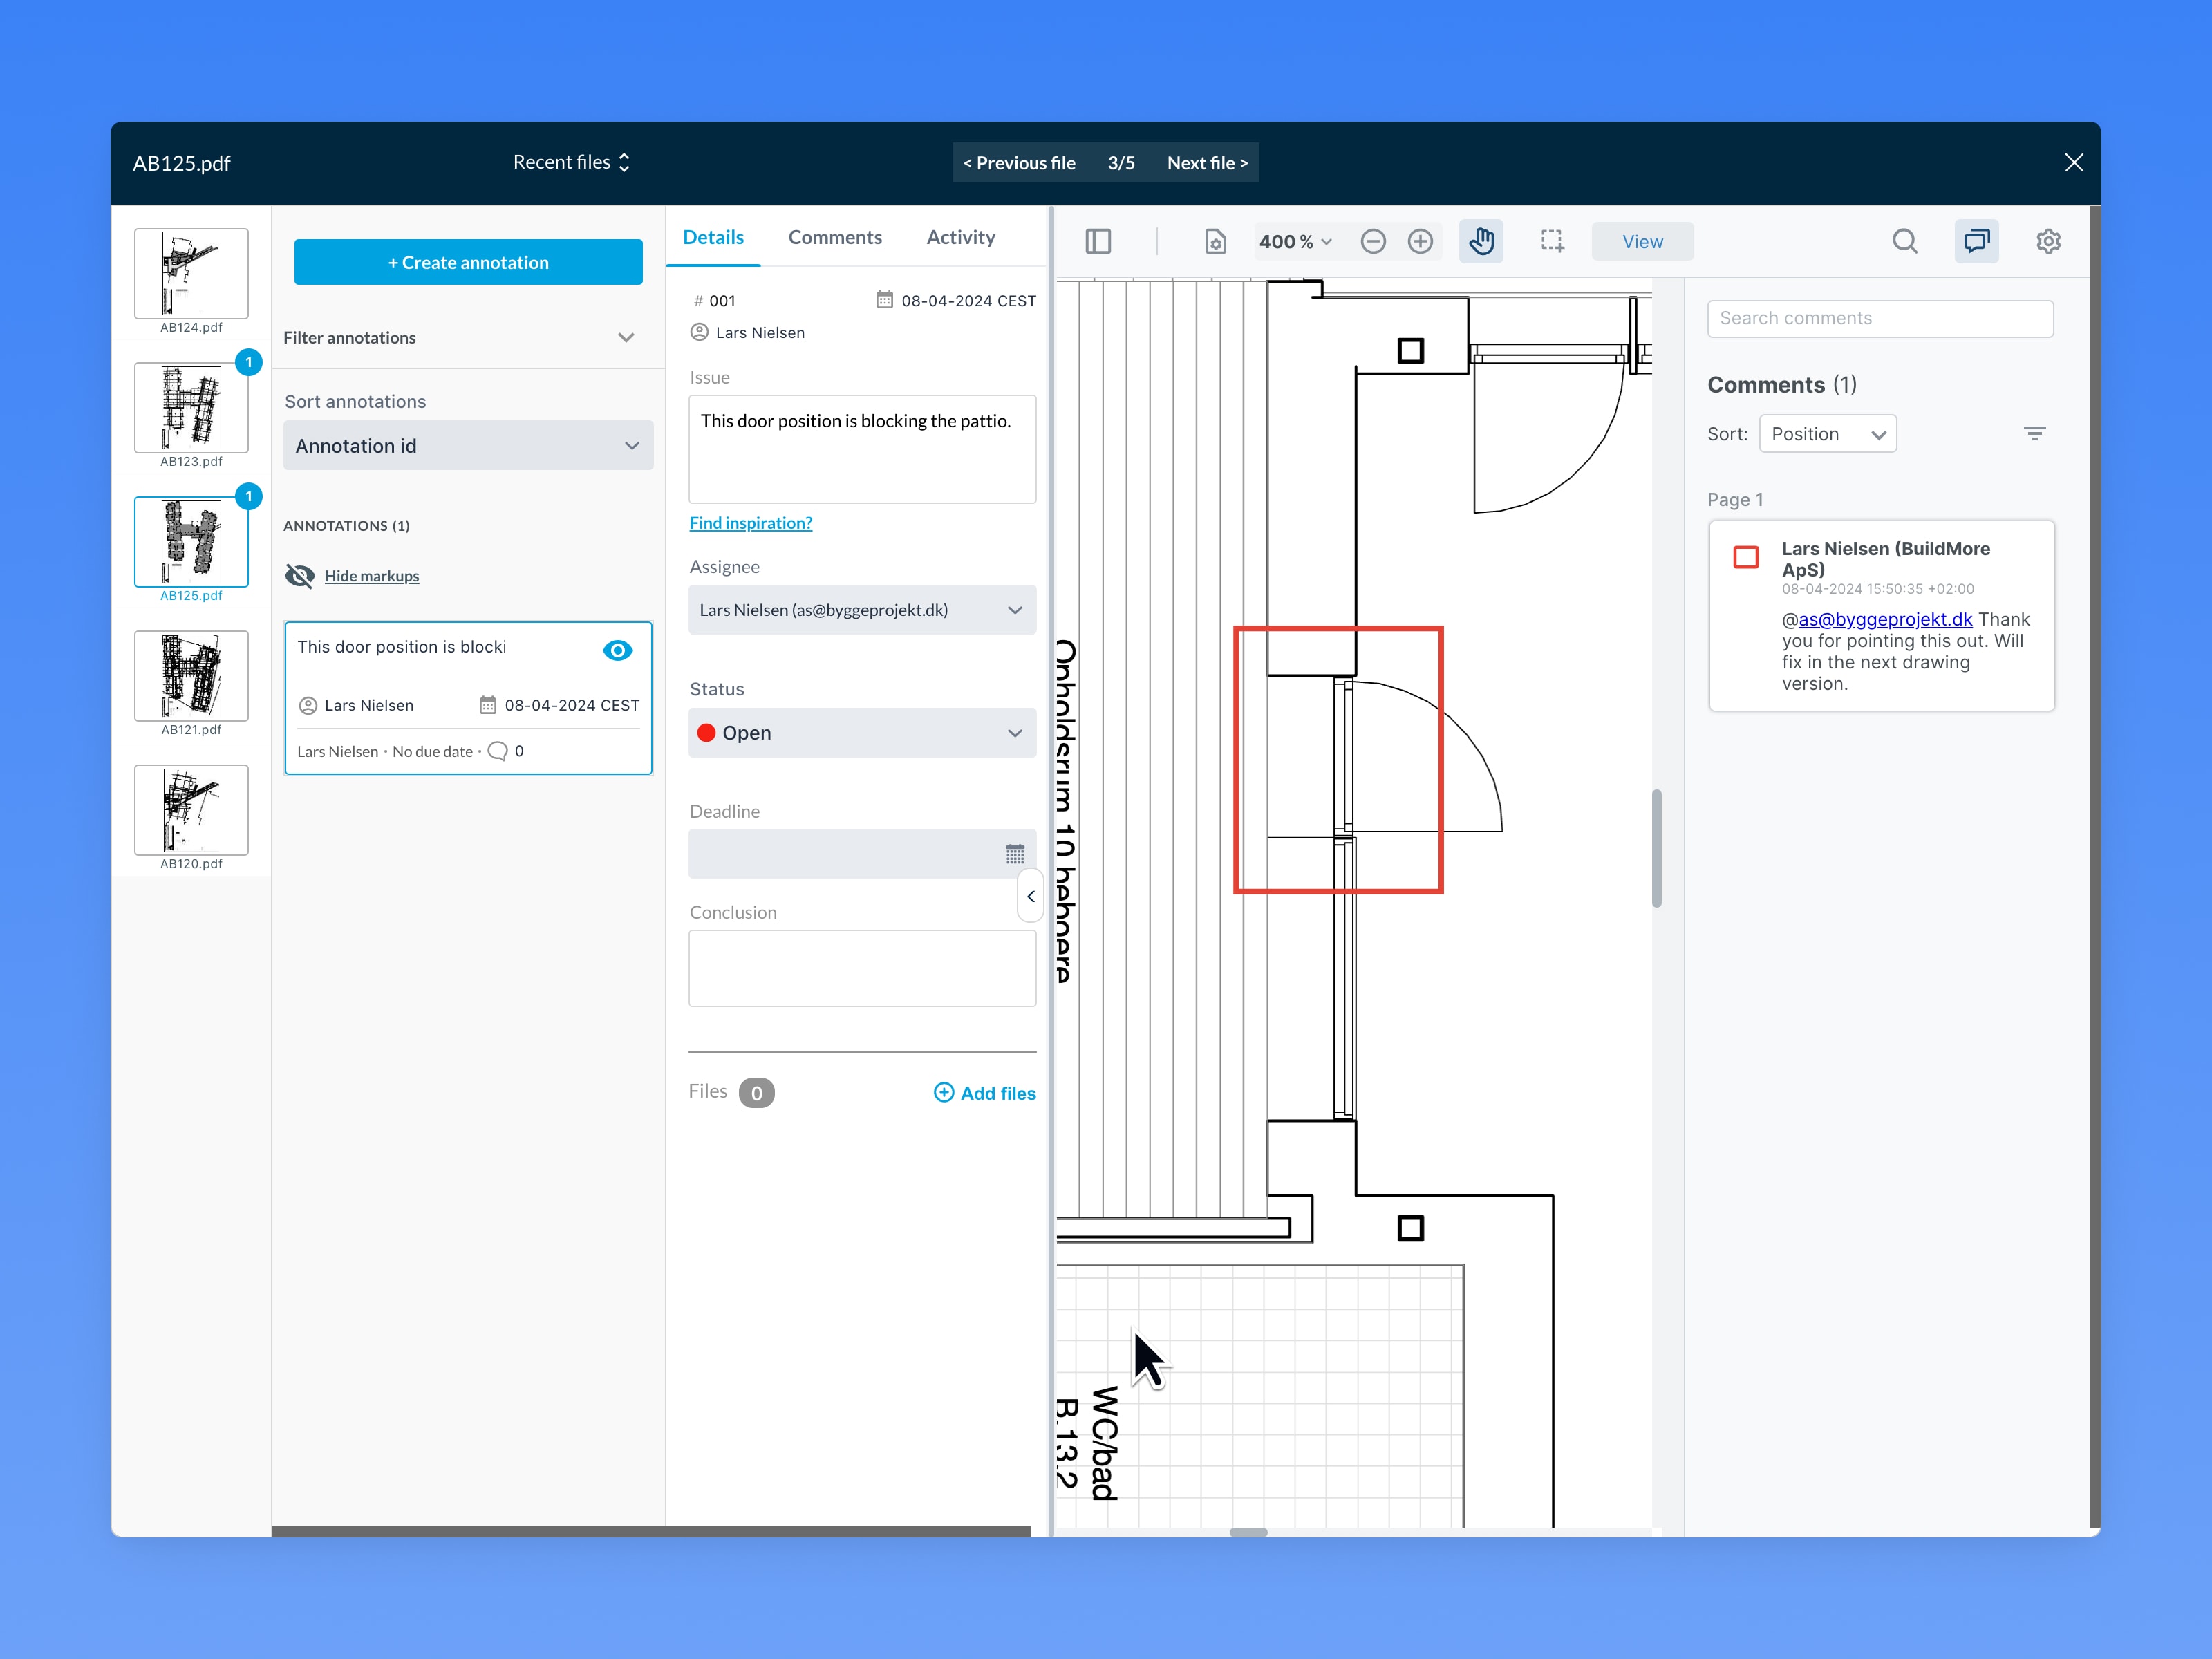Open viewer settings gear icon
The image size is (2212, 1659).
2048,241
